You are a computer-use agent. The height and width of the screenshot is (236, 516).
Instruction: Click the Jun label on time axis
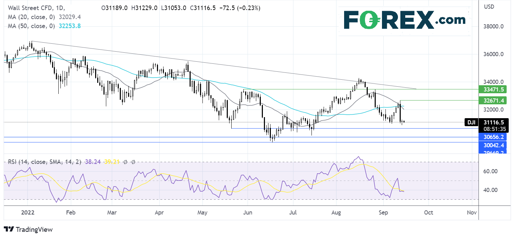click(x=248, y=212)
